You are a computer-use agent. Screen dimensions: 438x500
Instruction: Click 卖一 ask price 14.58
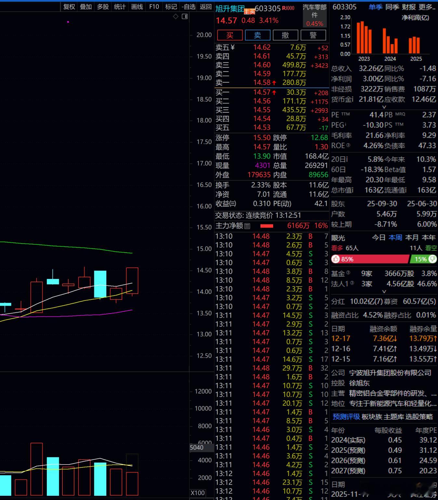tap(262, 83)
